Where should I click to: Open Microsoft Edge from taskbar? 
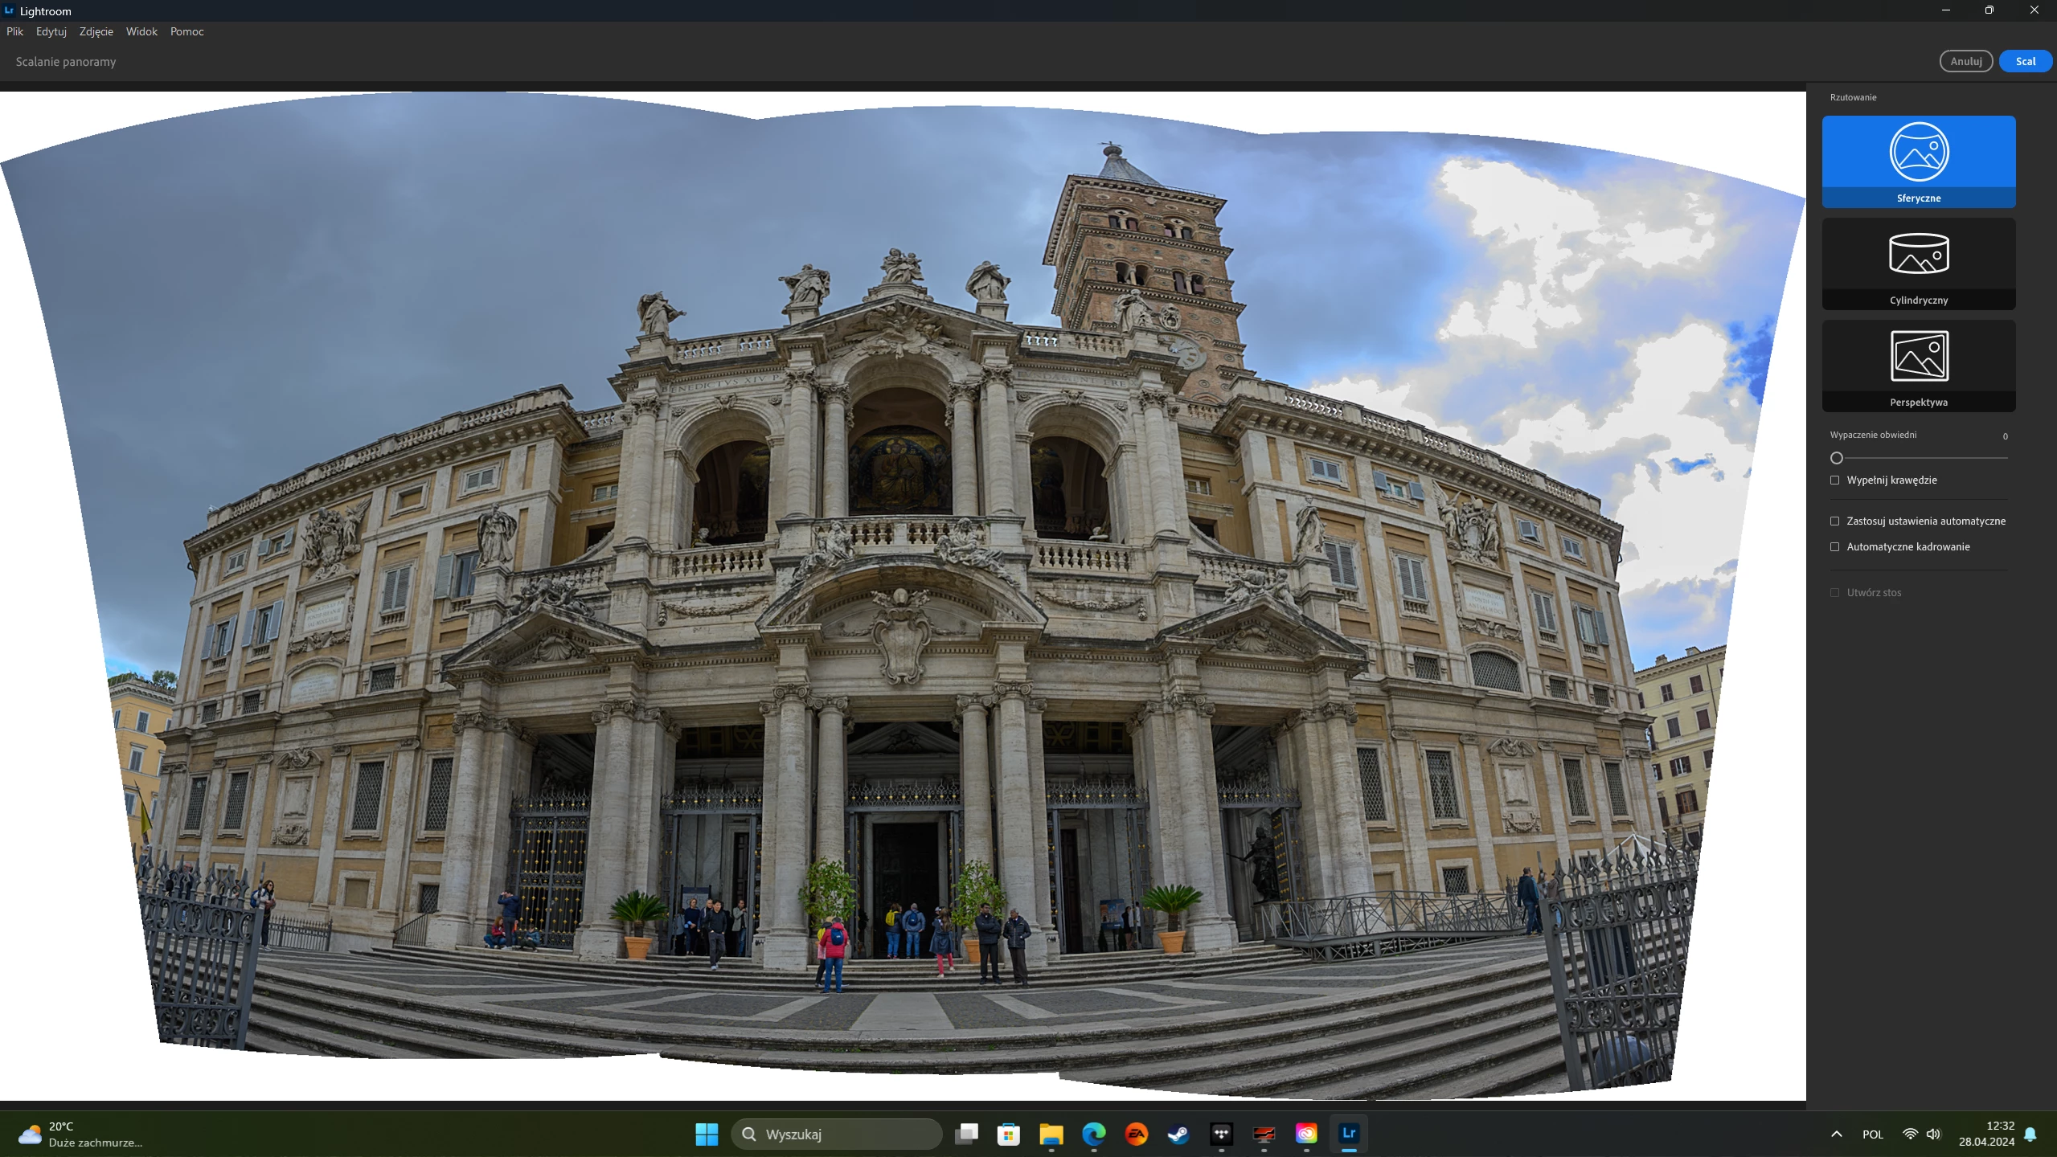click(1093, 1134)
